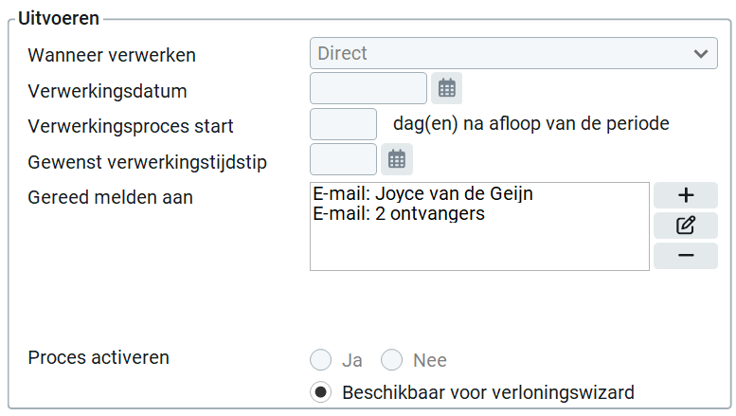Image resolution: width=736 pixels, height=416 pixels.
Task: Select the E-mail: 2 ontvangers entry
Action: pyautogui.click(x=399, y=213)
